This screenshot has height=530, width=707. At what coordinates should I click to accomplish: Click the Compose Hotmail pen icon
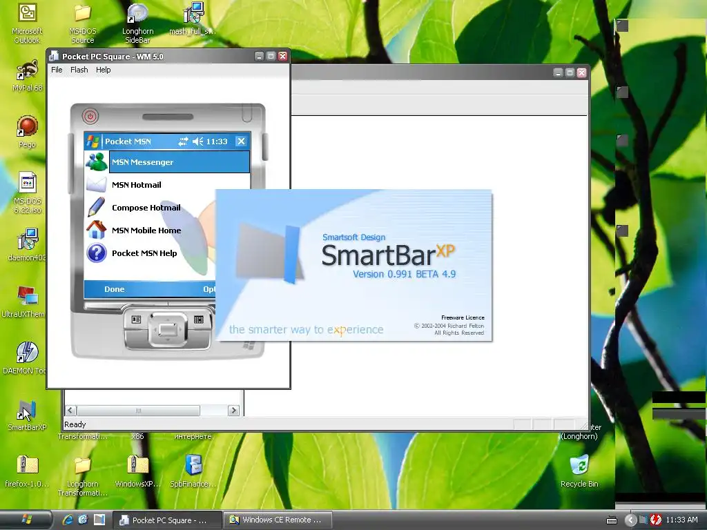coord(96,207)
